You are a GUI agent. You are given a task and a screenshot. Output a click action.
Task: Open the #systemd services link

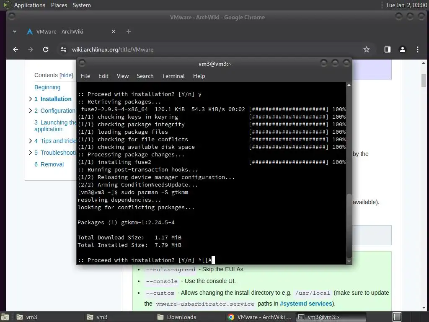coord(306,304)
